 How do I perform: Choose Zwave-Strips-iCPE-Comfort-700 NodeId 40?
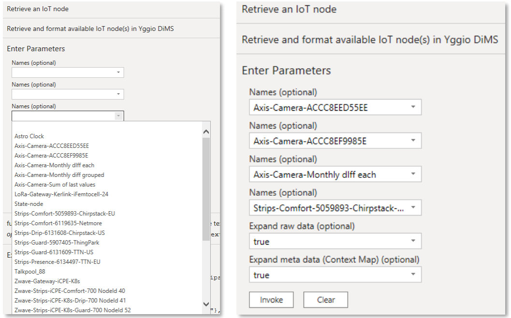tap(70, 290)
